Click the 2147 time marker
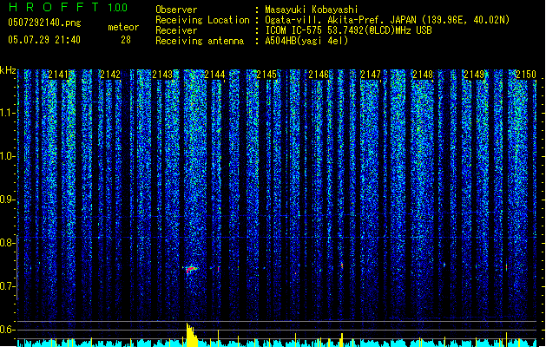546x347 pixels. [371, 75]
